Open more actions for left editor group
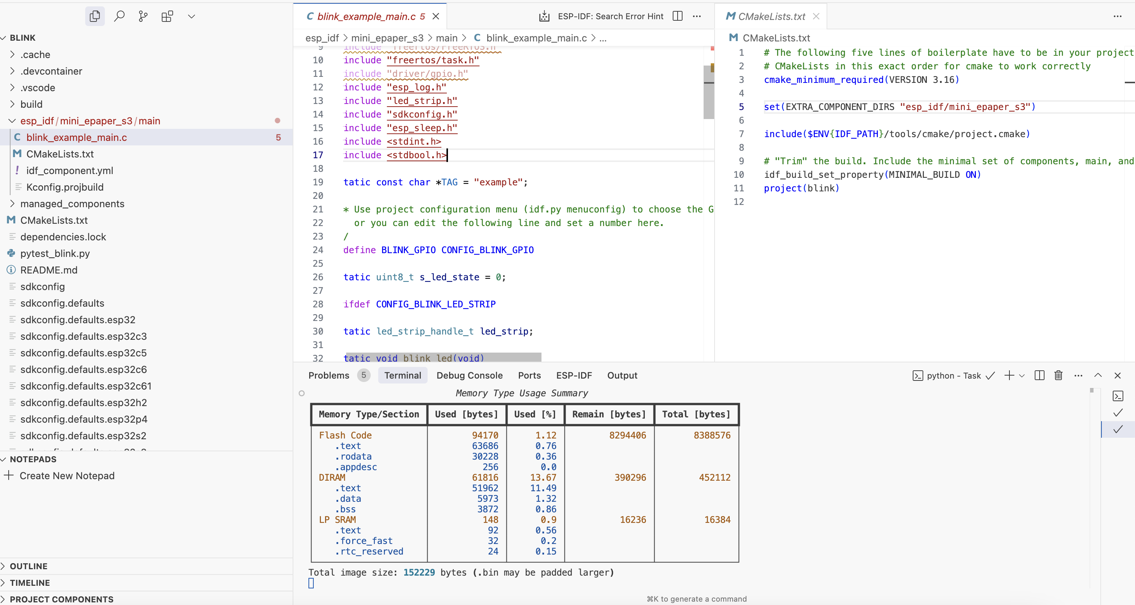The width and height of the screenshot is (1135, 605). tap(696, 16)
